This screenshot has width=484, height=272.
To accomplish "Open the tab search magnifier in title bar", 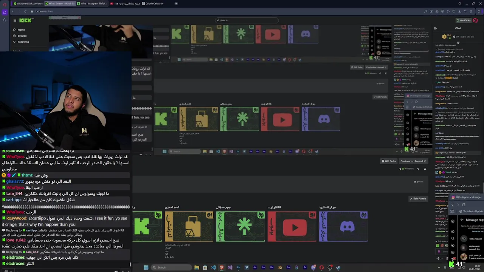I will tap(460, 3).
